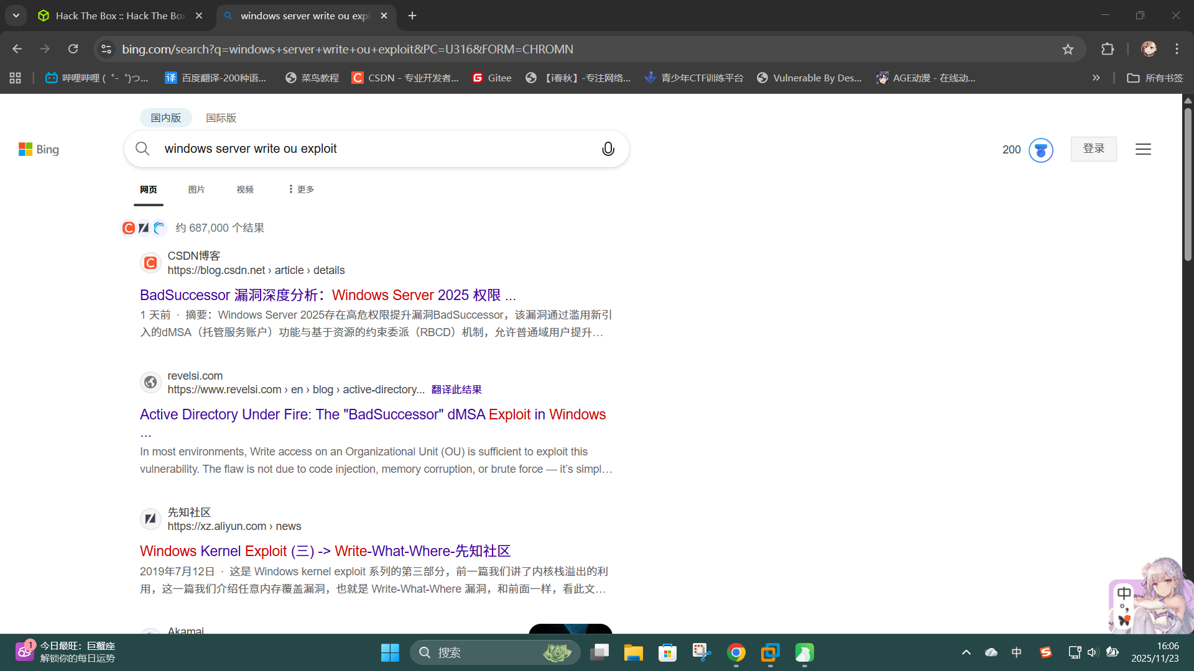Switch to 国际版 search version
The width and height of the screenshot is (1194, 671).
click(221, 118)
